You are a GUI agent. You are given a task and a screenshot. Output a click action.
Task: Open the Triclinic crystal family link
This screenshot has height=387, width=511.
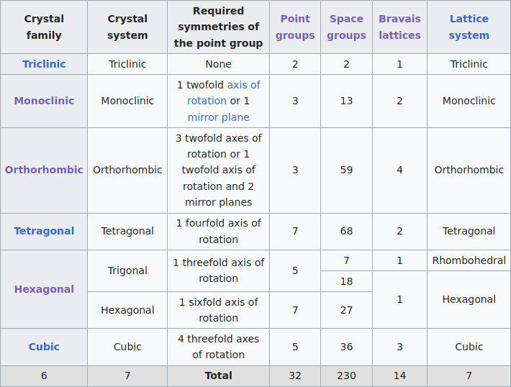[x=44, y=64]
